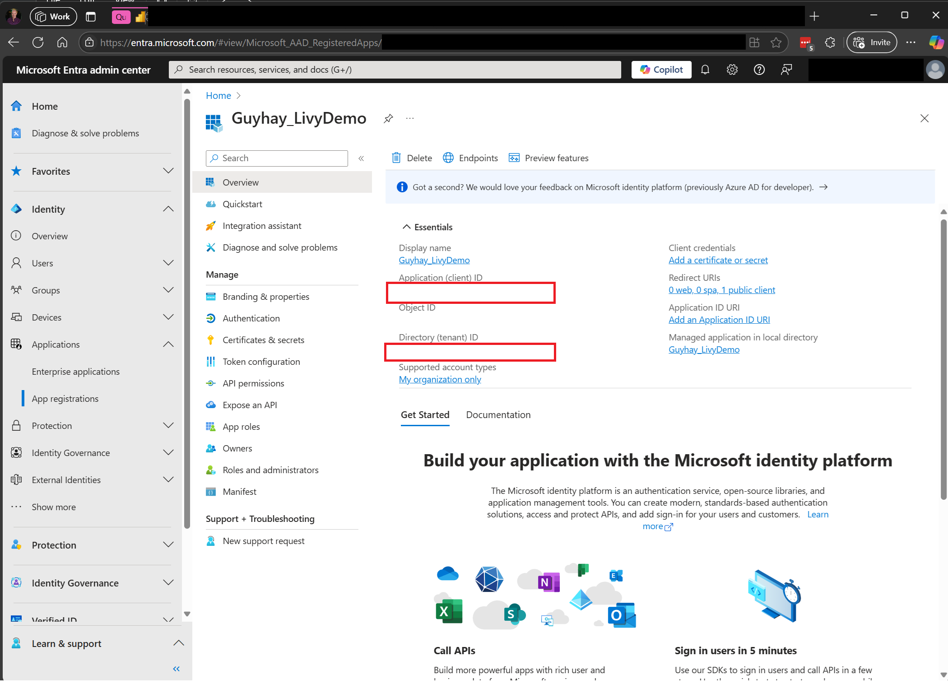The width and height of the screenshot is (948, 684).
Task: Select the Documentation tab
Action: coord(498,414)
